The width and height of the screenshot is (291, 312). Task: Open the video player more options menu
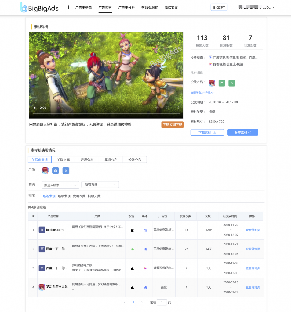click(178, 108)
